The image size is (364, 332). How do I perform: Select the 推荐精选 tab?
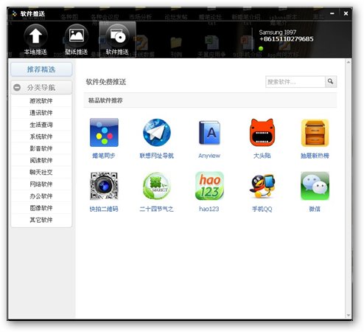(x=41, y=69)
